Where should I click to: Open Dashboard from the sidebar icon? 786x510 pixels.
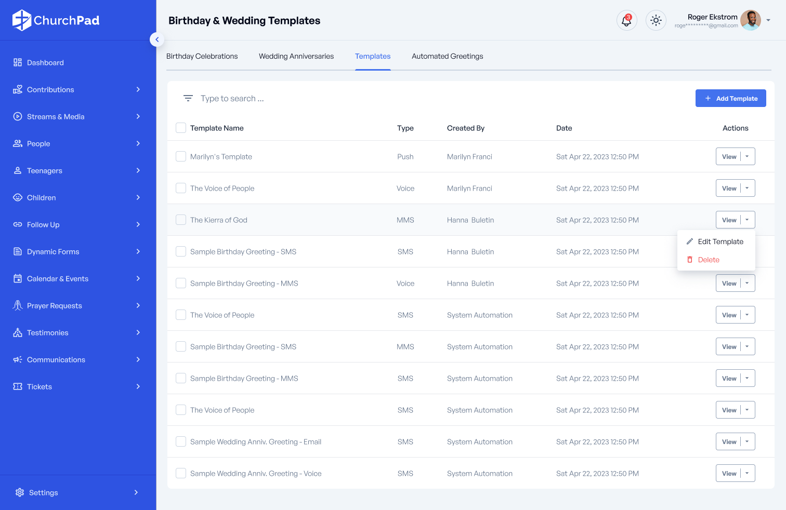[18, 62]
